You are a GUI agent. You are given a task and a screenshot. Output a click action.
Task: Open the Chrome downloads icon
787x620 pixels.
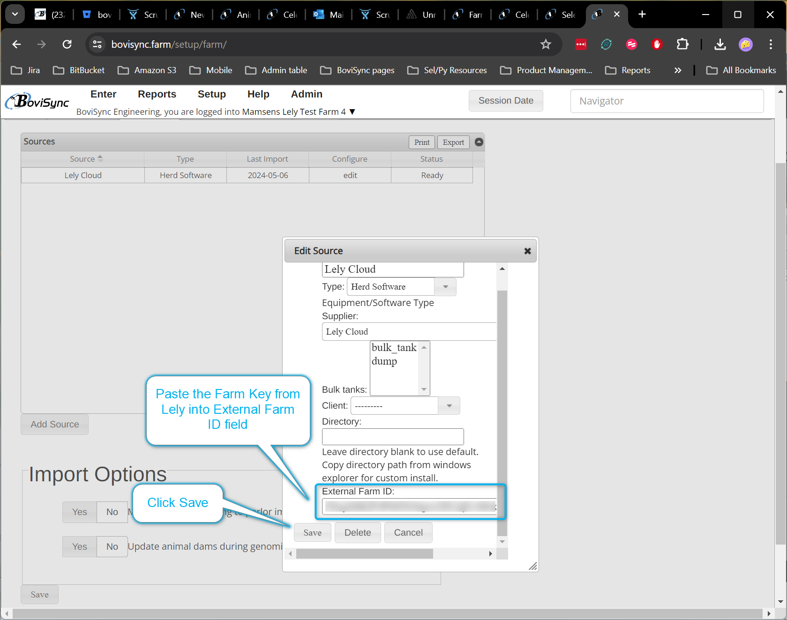tap(720, 45)
